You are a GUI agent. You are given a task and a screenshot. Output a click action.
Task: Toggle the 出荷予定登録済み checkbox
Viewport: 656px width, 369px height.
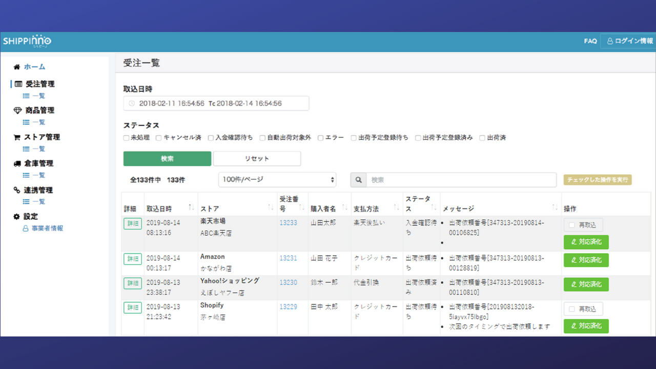[x=418, y=138]
